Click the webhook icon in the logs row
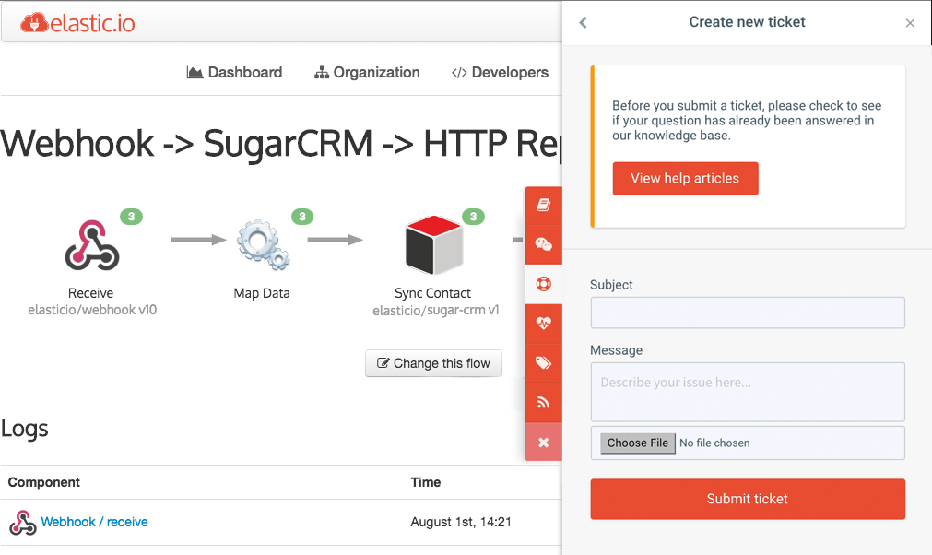Screen dimensions: 932x555 pos(23,523)
